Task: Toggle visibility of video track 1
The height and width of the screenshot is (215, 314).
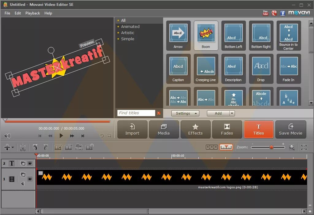Action: click(30, 179)
